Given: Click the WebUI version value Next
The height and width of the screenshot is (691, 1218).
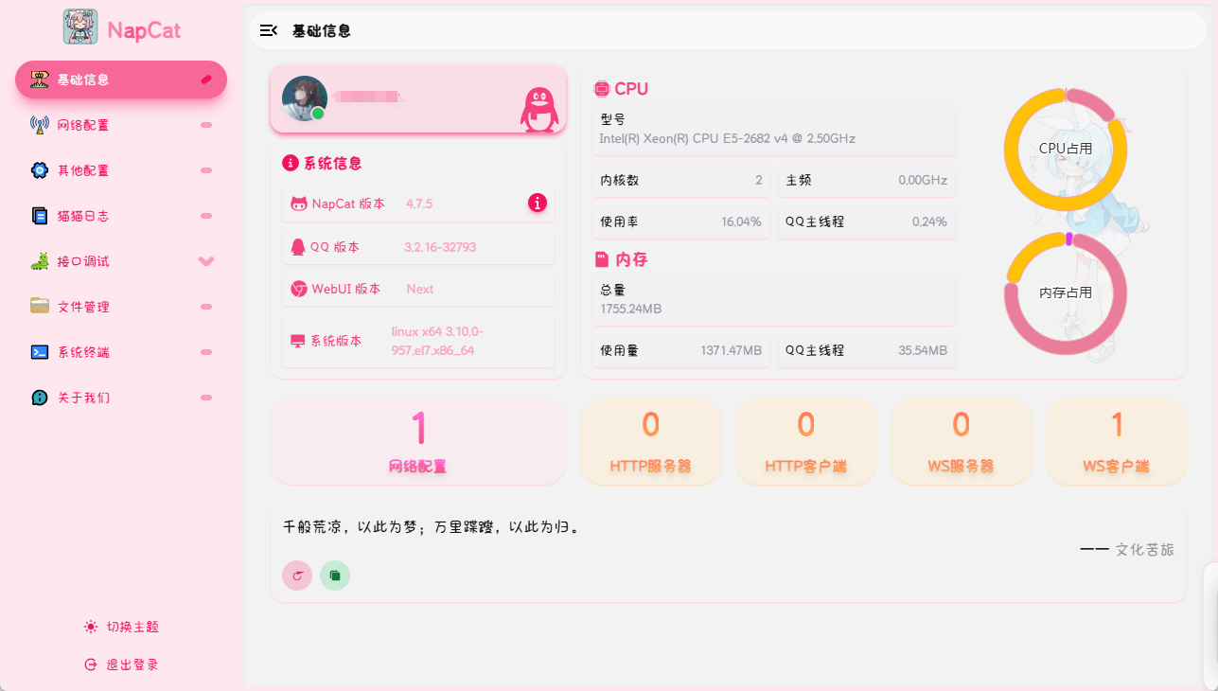Looking at the screenshot, I should pyautogui.click(x=420, y=289).
